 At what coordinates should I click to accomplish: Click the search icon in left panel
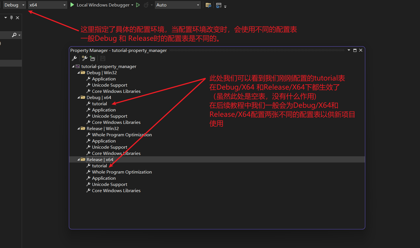pyautogui.click(x=14, y=35)
